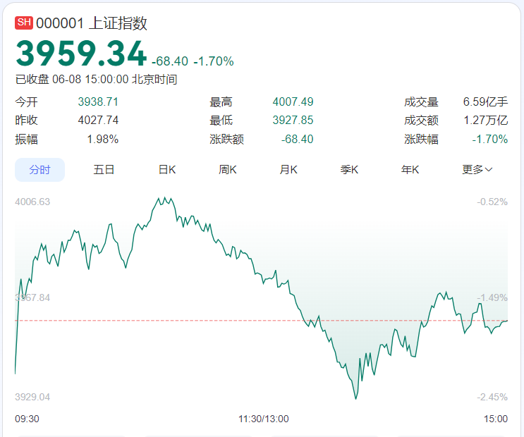Click the 涨跌额 value -68.40
The height and width of the screenshot is (437, 524).
coord(297,139)
